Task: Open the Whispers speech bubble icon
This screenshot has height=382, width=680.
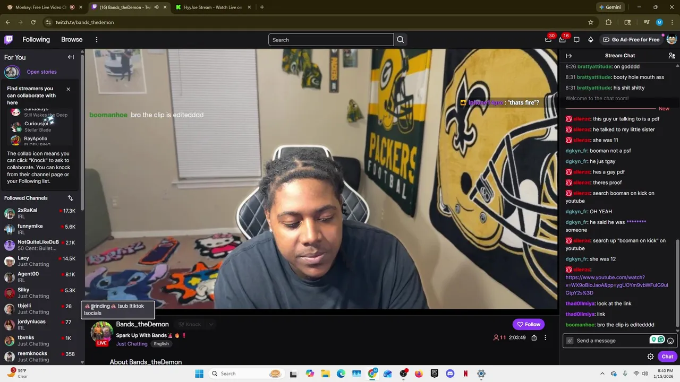Action: click(x=576, y=40)
